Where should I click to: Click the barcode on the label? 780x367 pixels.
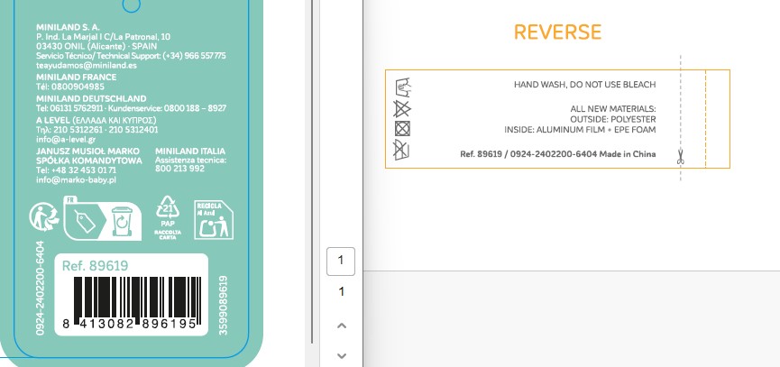point(135,307)
